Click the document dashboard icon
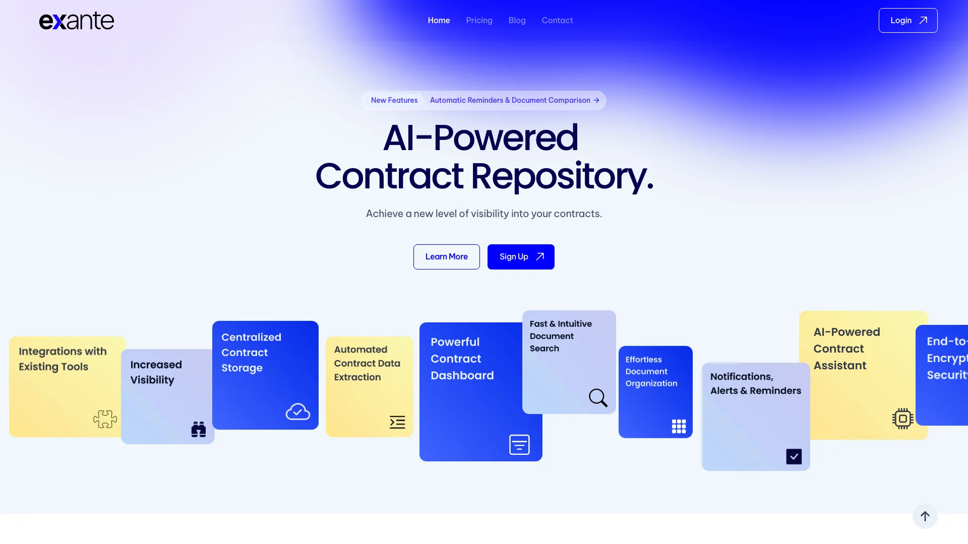Image resolution: width=968 pixels, height=544 pixels. click(519, 444)
